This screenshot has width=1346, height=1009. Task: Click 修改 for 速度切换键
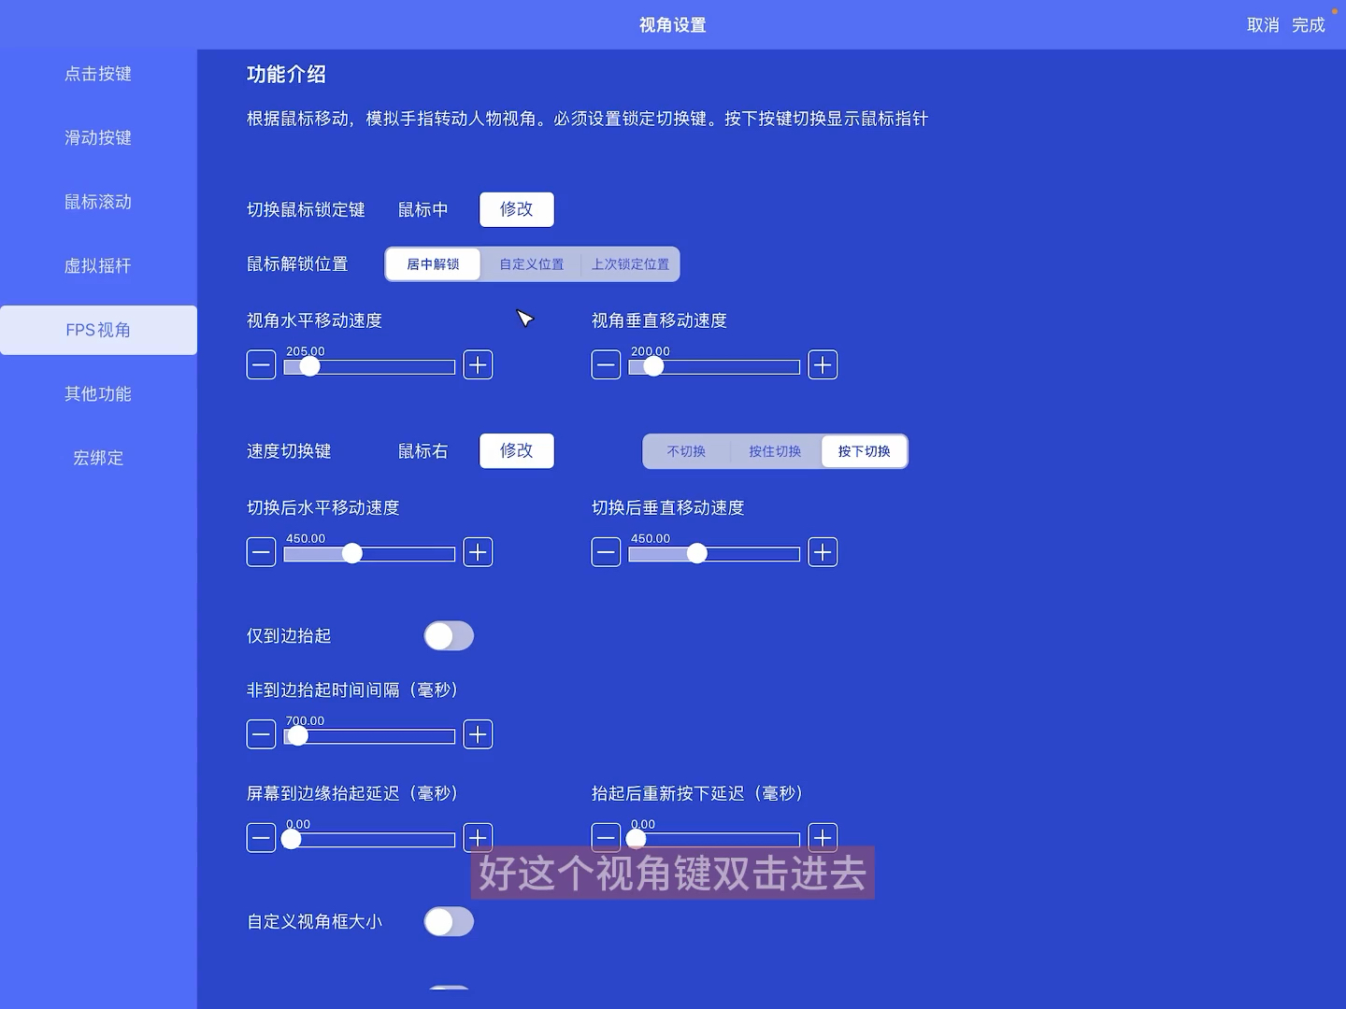pos(517,450)
